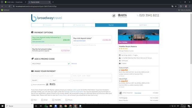
Task: Go to the Passenger details booking step
Action: pyautogui.click(x=79, y=25)
